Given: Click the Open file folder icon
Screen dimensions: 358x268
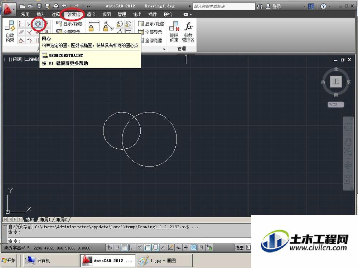Looking at the screenshot, I should click(30, 6).
